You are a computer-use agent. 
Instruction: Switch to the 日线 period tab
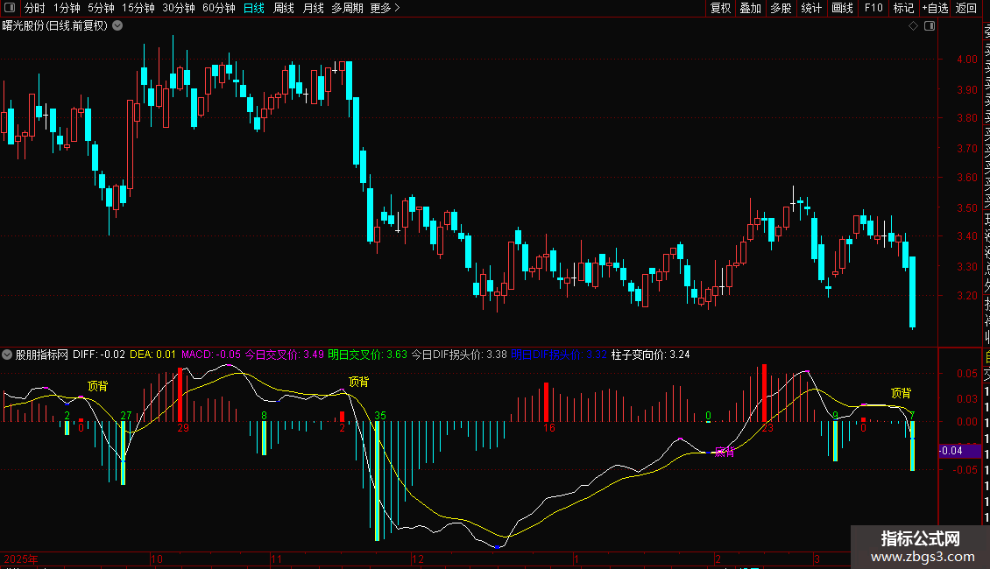tap(254, 8)
